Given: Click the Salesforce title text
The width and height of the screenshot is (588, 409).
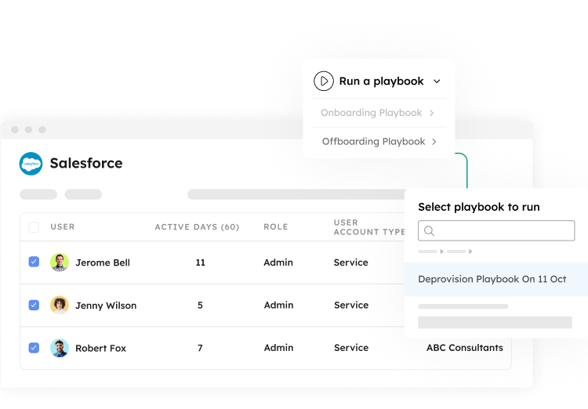Looking at the screenshot, I should pos(86,164).
